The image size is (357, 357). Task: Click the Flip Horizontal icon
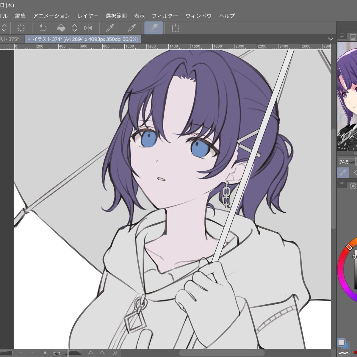coord(88,28)
